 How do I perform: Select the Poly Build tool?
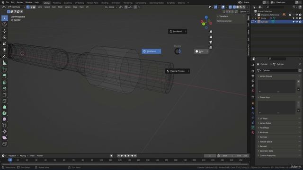[x=4, y=107]
